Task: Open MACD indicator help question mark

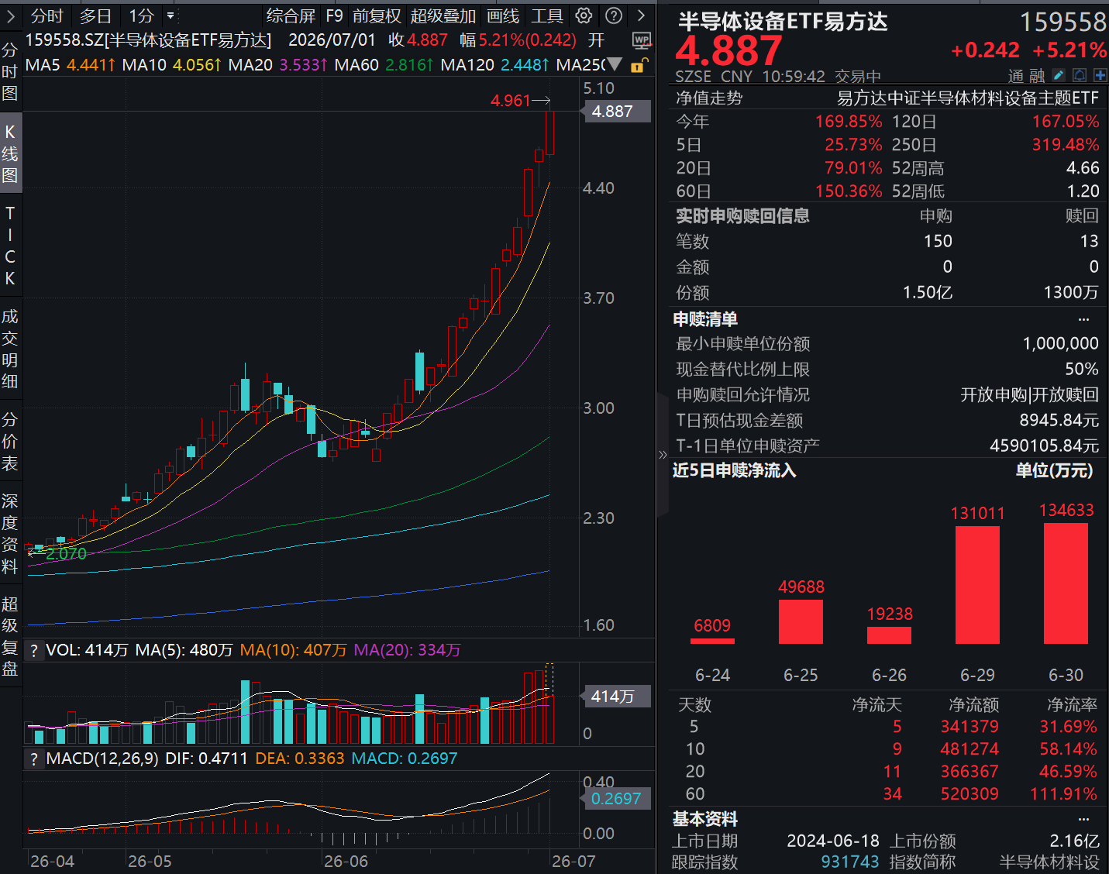Action: [33, 759]
